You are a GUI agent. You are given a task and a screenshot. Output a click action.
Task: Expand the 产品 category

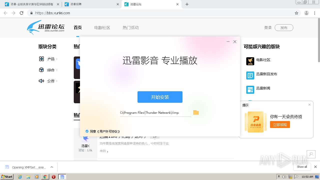point(52,59)
